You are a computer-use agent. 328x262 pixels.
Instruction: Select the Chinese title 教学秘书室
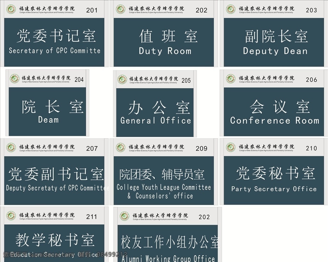(x=55, y=240)
